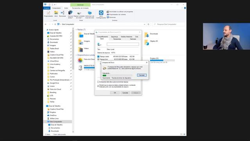This screenshot has width=250, height=141.
Task: Click the Renomear ribbon icon
Action: point(62,14)
